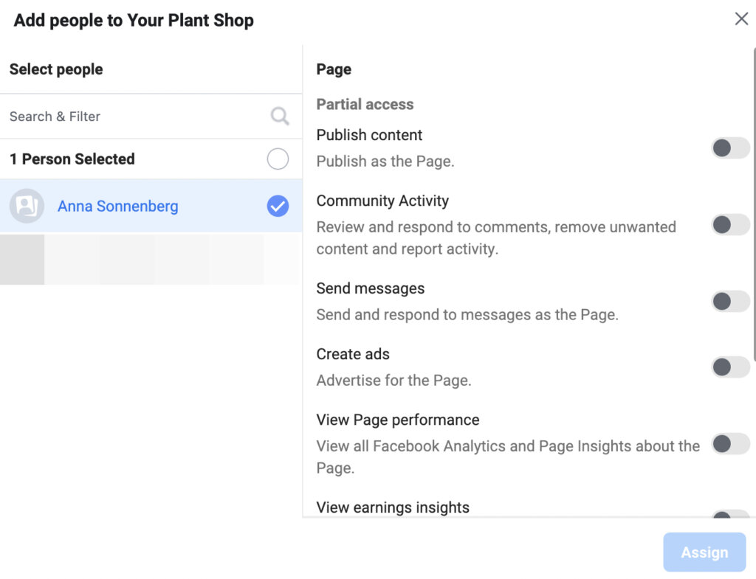Click the Page section header
The height and width of the screenshot is (579, 756).
coord(333,69)
